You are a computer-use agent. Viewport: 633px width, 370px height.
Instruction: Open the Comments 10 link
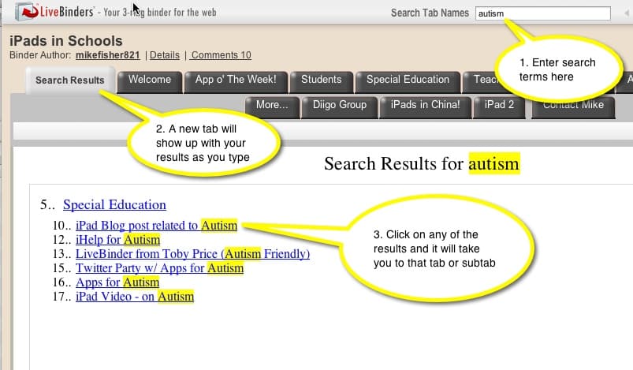[x=222, y=55]
